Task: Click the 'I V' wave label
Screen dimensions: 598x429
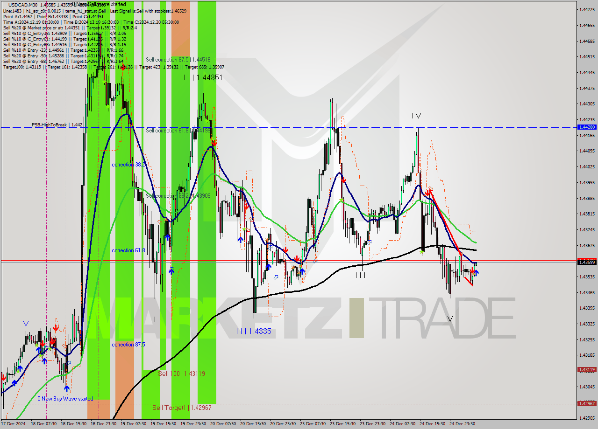Action: click(x=416, y=116)
